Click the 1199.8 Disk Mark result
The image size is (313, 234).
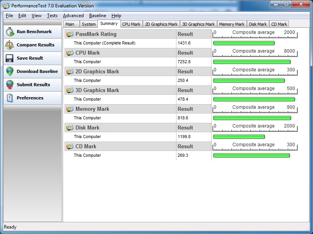(x=184, y=136)
